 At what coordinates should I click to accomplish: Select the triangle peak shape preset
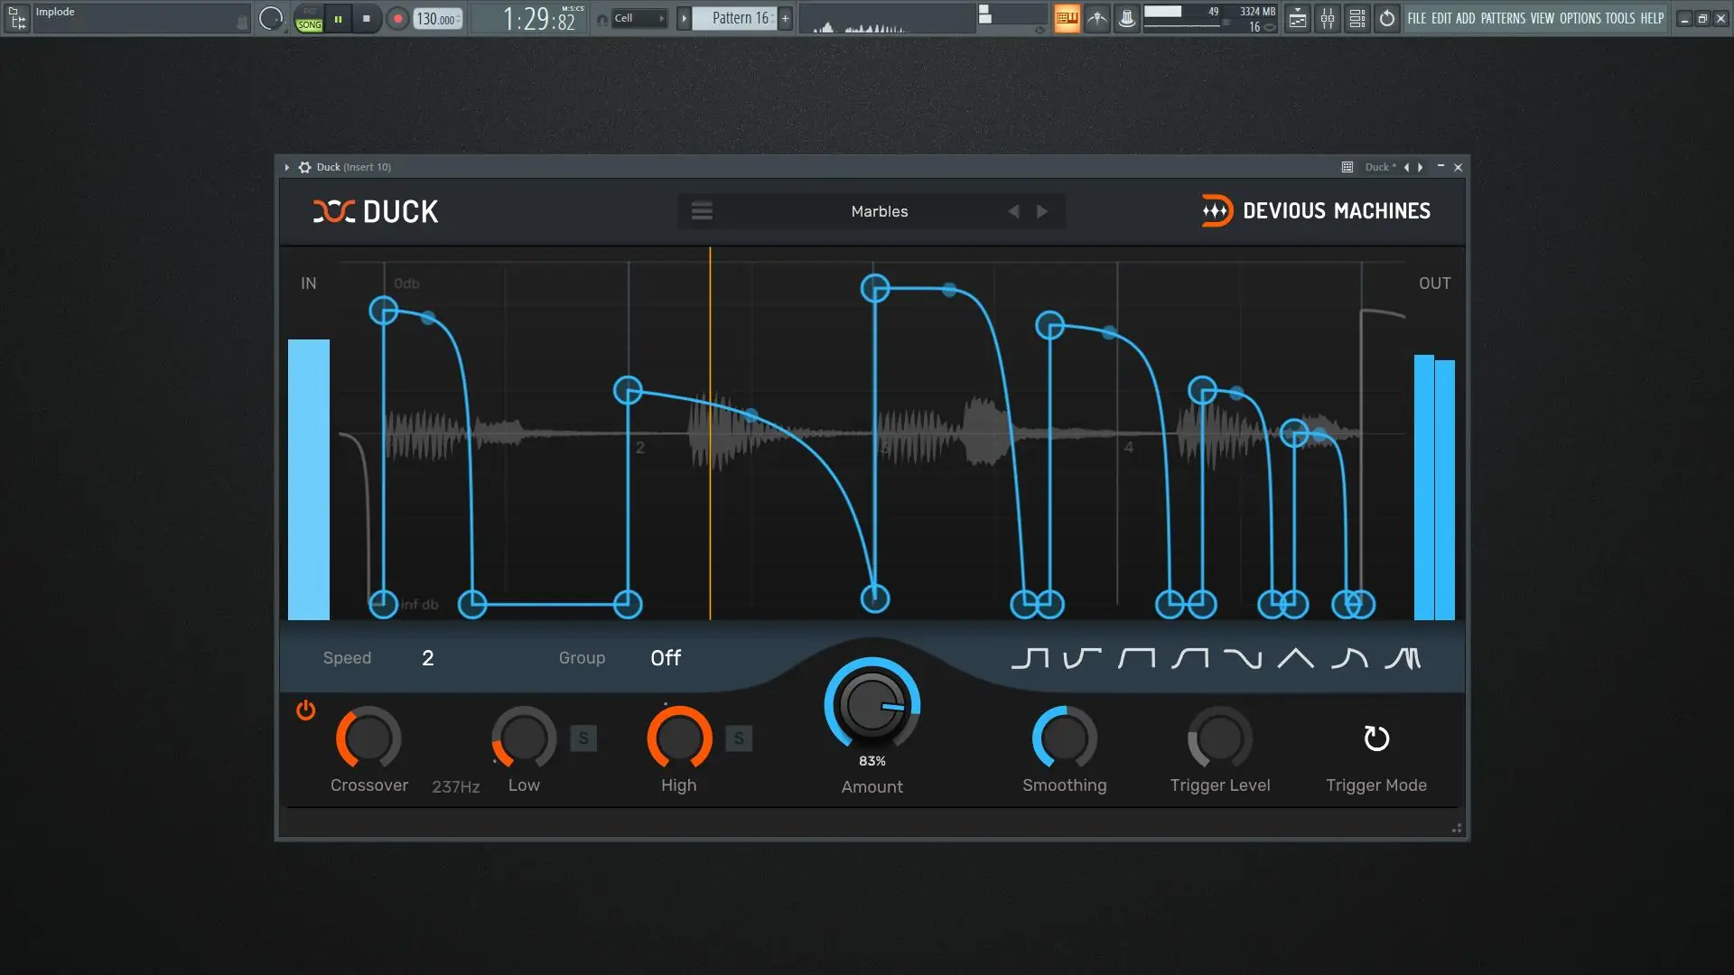[x=1295, y=658]
